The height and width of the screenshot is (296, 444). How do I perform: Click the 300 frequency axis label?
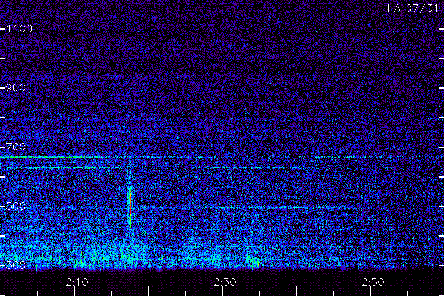[x=16, y=265]
